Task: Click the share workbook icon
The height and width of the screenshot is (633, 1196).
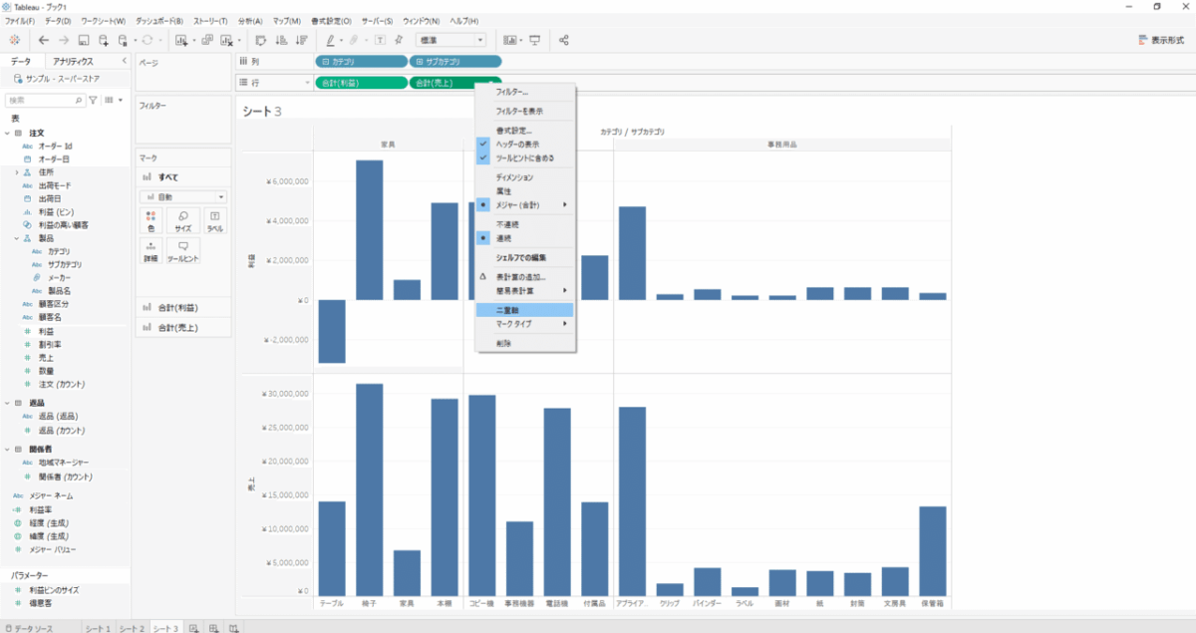Action: (x=564, y=40)
